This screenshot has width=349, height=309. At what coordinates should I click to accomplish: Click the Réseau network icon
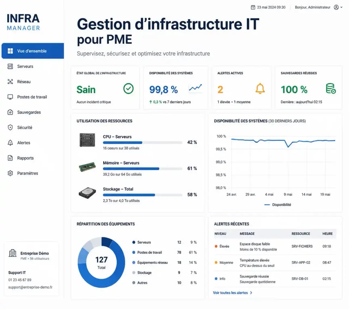click(10, 81)
